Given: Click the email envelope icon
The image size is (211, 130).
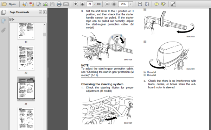Looking at the screenshot, I should pyautogui.click(x=66, y=4).
